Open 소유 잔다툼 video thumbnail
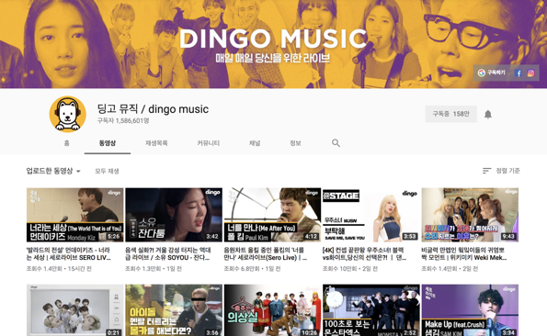The height and width of the screenshot is (336, 547). (174, 215)
